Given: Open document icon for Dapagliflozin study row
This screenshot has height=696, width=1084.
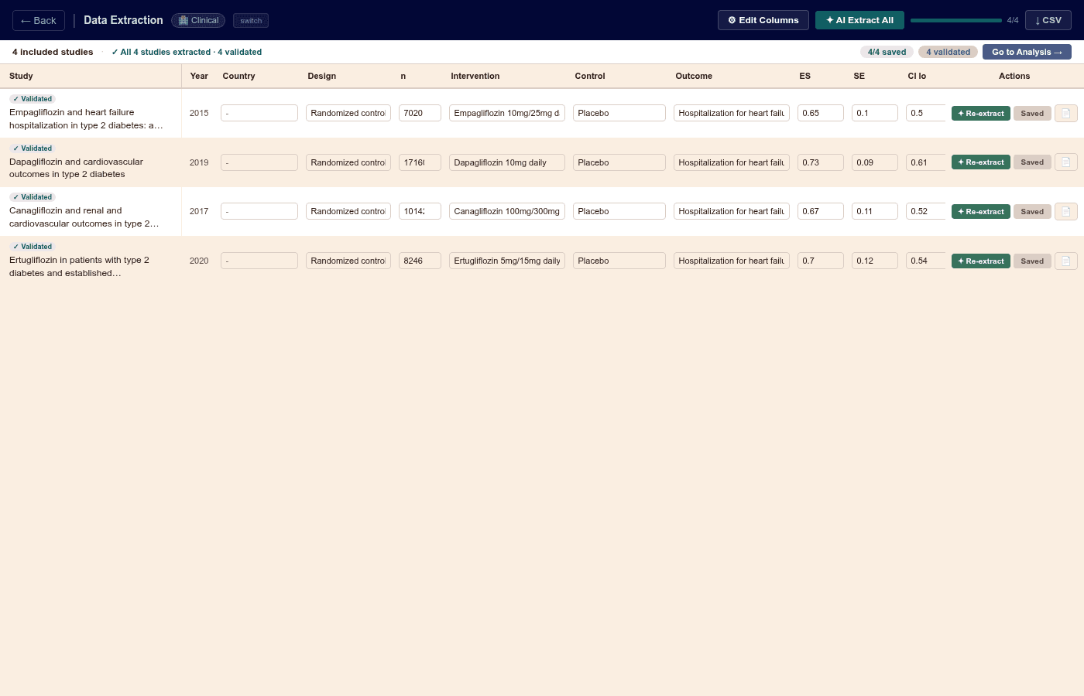Looking at the screenshot, I should (x=1066, y=162).
